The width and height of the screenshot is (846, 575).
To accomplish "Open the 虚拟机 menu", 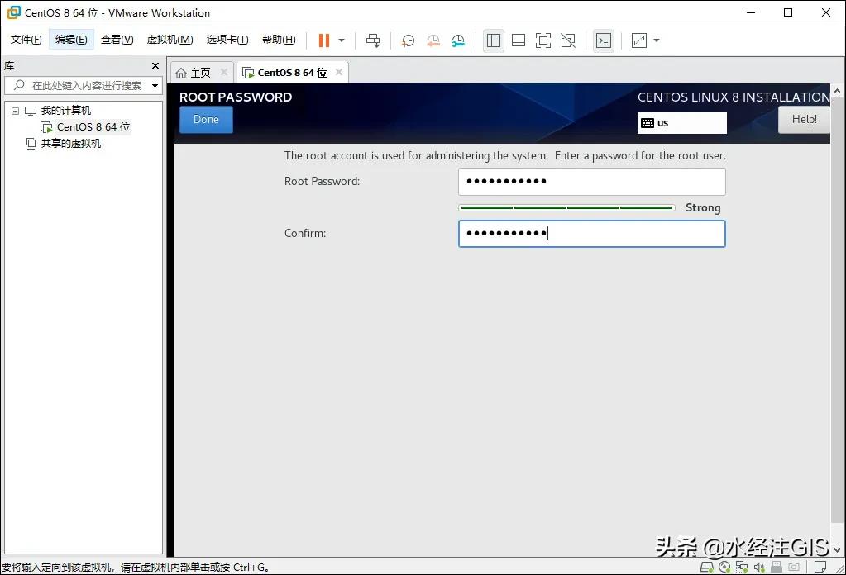I will pos(169,39).
